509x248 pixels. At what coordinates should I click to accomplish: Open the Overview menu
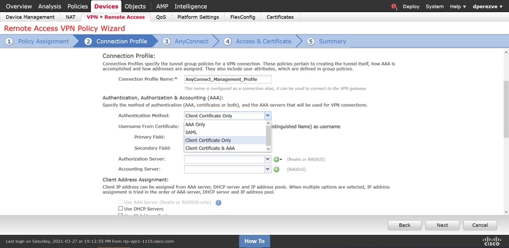pos(19,7)
